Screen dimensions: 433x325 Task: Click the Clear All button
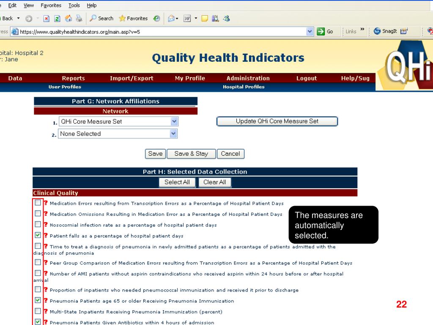click(x=214, y=182)
